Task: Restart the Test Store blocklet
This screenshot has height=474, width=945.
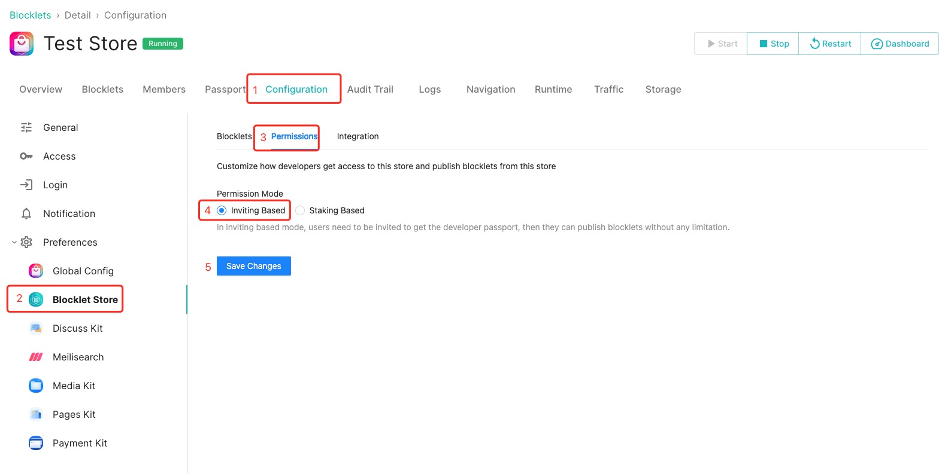Action: [x=830, y=44]
